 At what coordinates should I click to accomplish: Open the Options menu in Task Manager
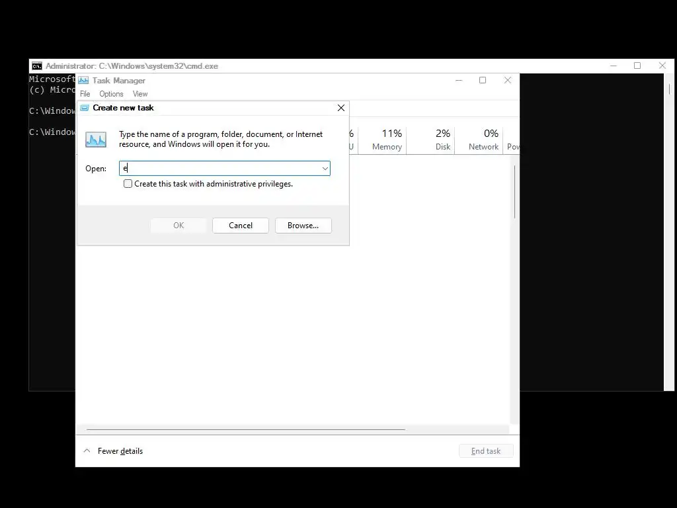[111, 94]
